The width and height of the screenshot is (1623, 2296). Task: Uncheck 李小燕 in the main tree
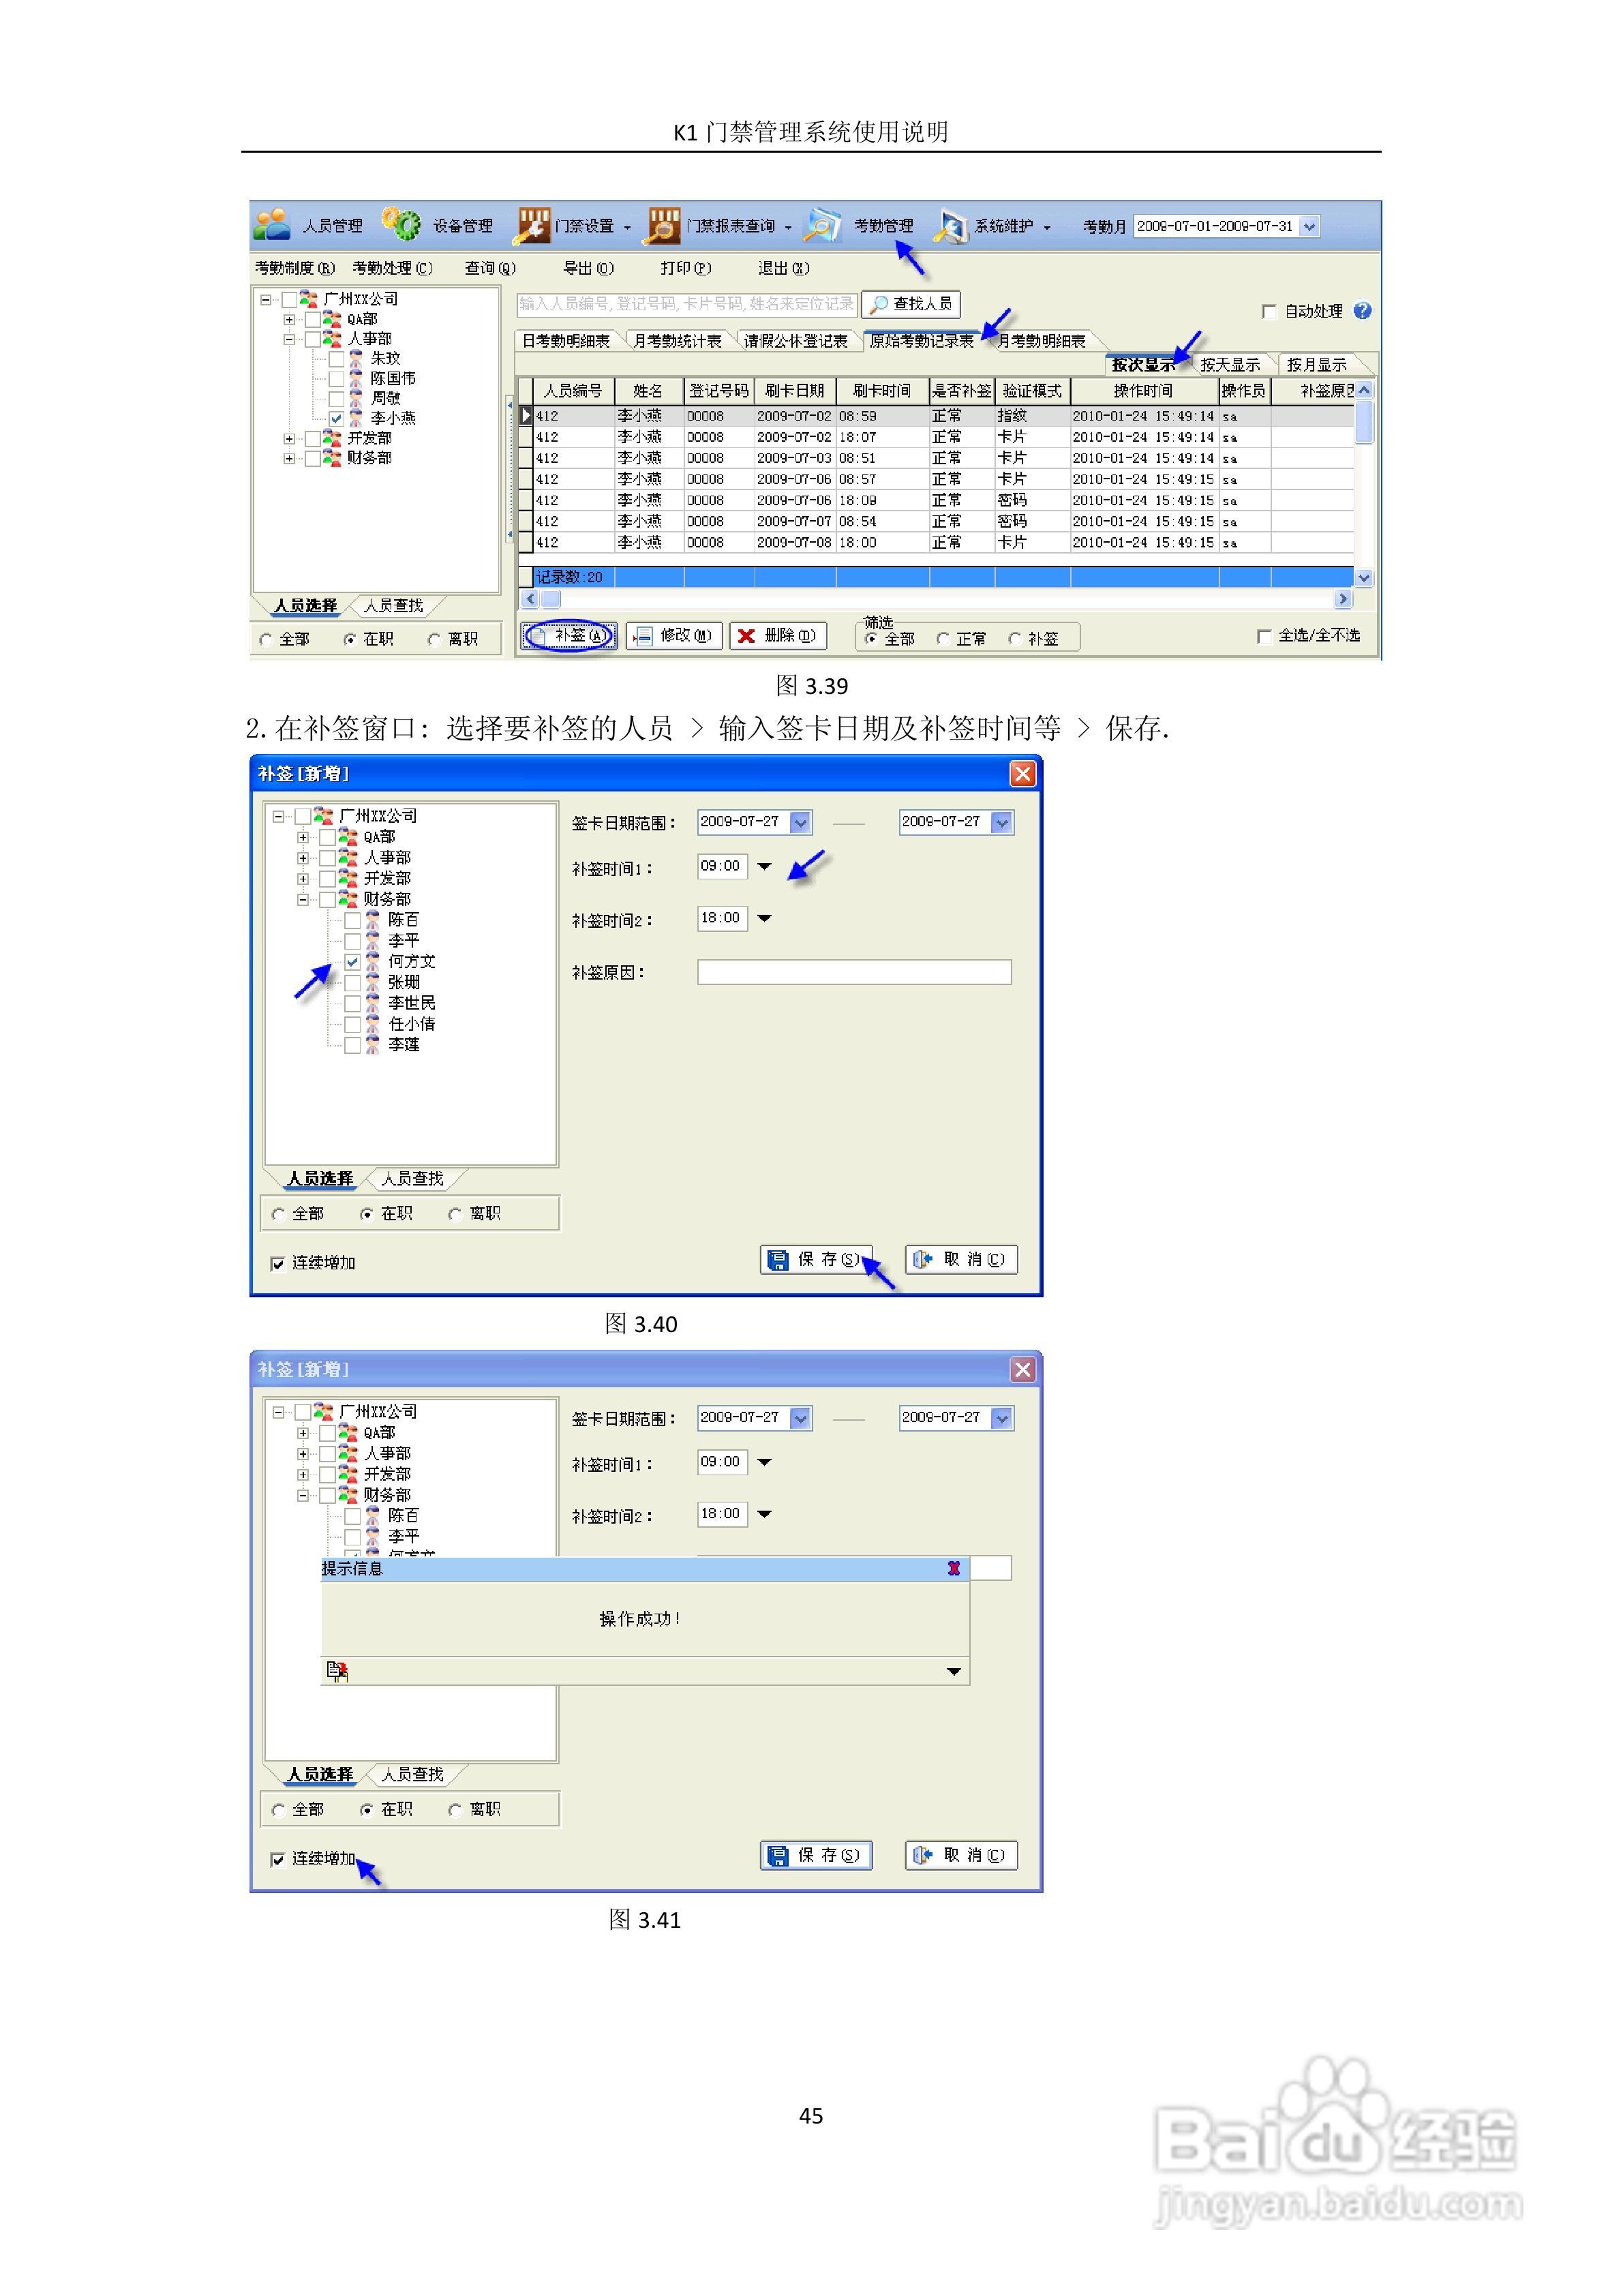[337, 419]
